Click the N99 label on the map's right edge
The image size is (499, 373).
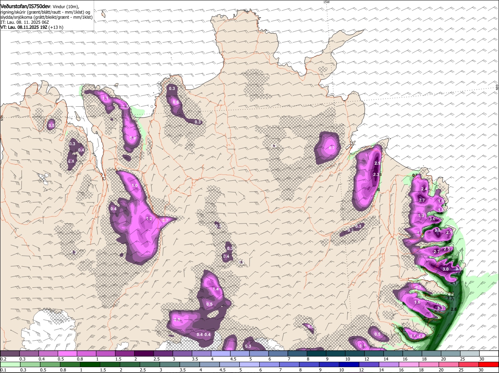tap(497, 88)
